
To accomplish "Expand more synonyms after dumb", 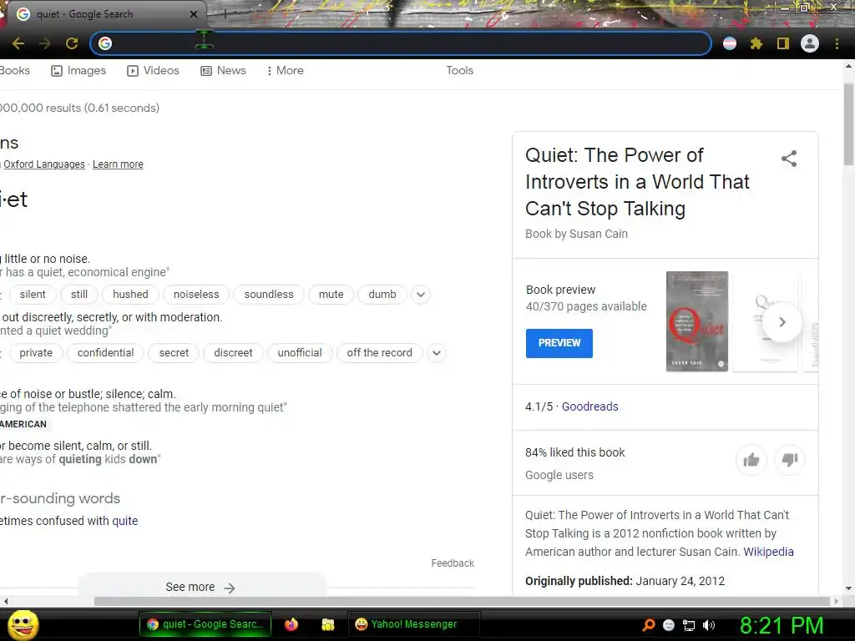I will click(x=421, y=295).
